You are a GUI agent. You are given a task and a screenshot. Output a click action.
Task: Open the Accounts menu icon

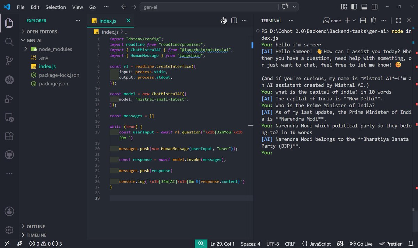[9, 211]
